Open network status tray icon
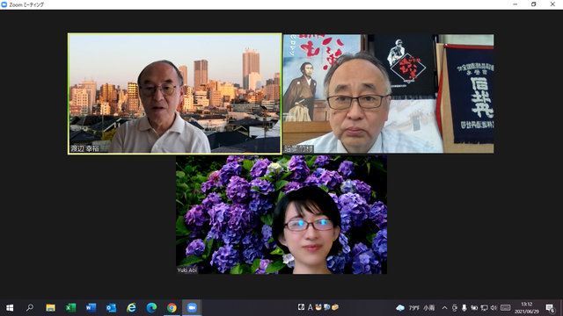Screen dimensions: 563x316 (x=484, y=308)
